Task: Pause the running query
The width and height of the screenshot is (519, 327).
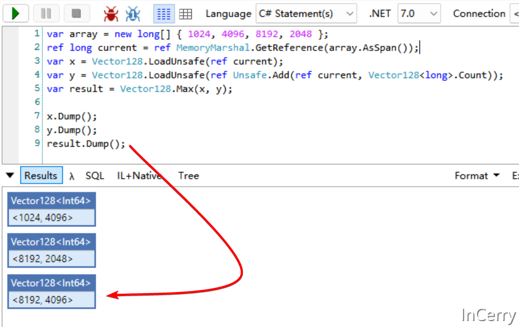Action: coord(47,13)
